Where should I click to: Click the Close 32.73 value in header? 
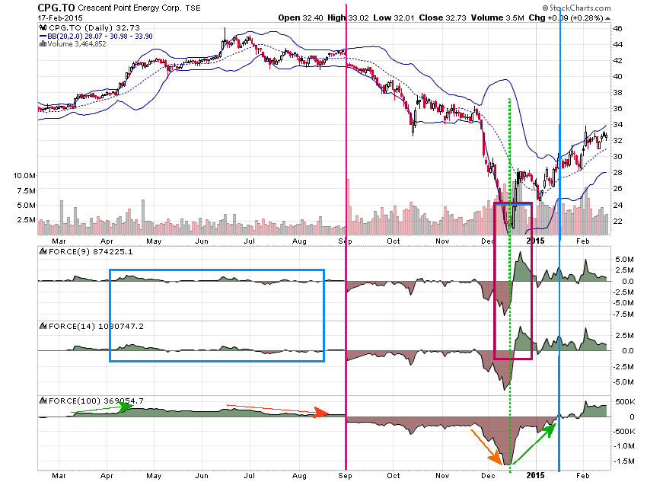(x=442, y=18)
